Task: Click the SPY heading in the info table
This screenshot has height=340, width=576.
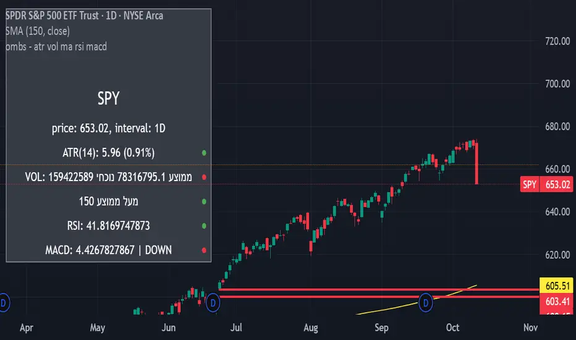Action: point(108,98)
